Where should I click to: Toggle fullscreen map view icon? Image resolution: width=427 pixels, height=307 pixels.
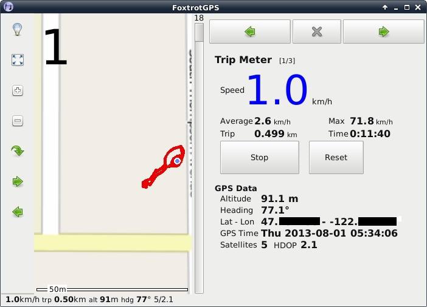click(x=18, y=60)
